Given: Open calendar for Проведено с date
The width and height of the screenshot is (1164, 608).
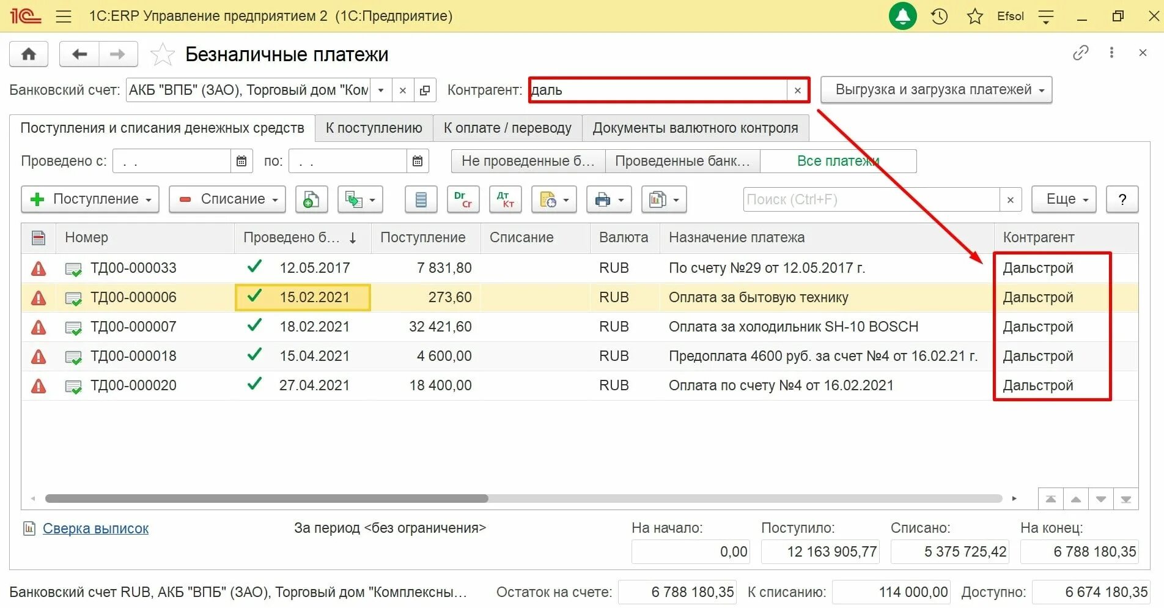Looking at the screenshot, I should (241, 161).
